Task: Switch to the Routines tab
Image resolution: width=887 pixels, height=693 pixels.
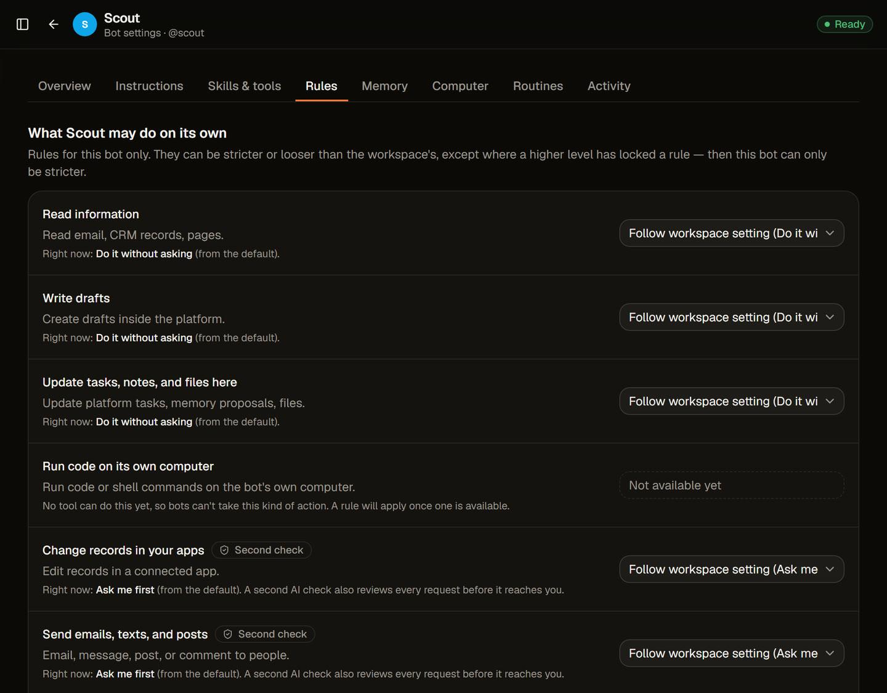Action: point(538,86)
